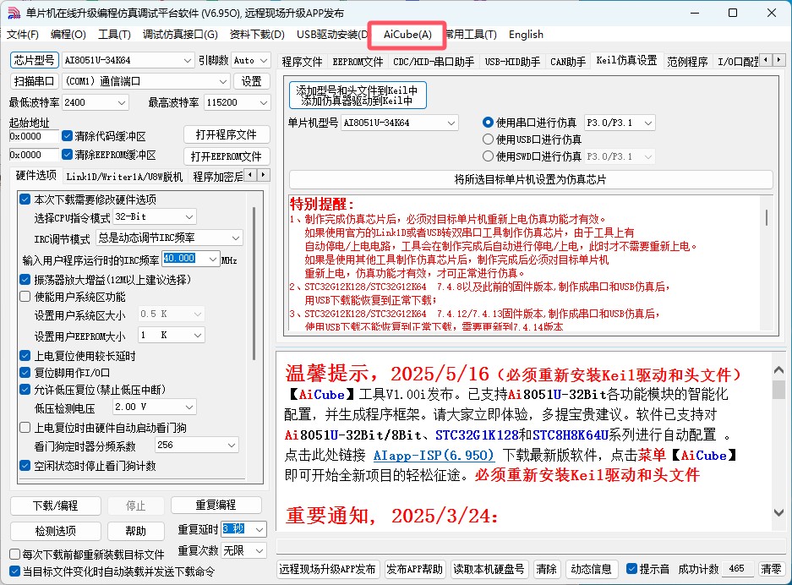This screenshot has width=792, height=585.
Task: Open 最低波特率 2400 dropdown
Action: pyautogui.click(x=95, y=102)
